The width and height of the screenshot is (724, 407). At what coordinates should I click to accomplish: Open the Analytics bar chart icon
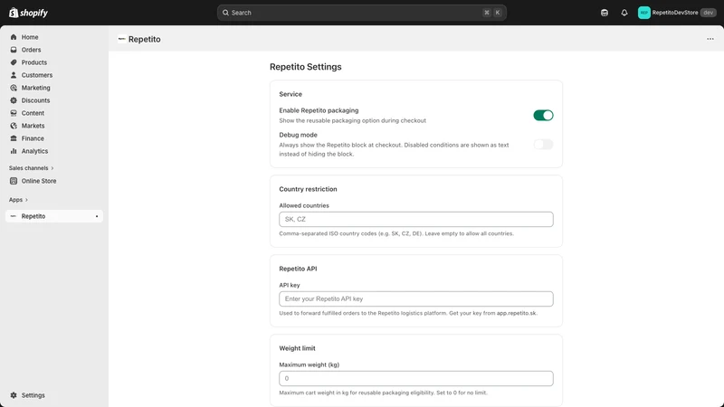pyautogui.click(x=14, y=151)
